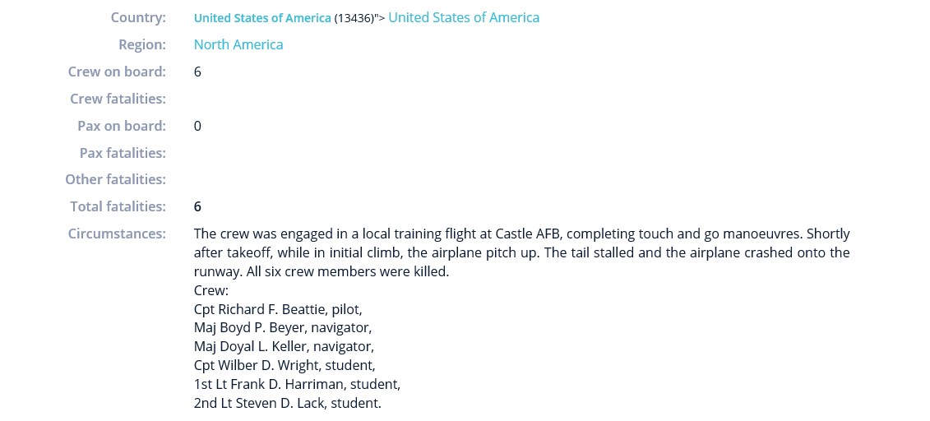This screenshot has width=930, height=421.
Task: Click the Total fatalities label
Action: point(118,206)
